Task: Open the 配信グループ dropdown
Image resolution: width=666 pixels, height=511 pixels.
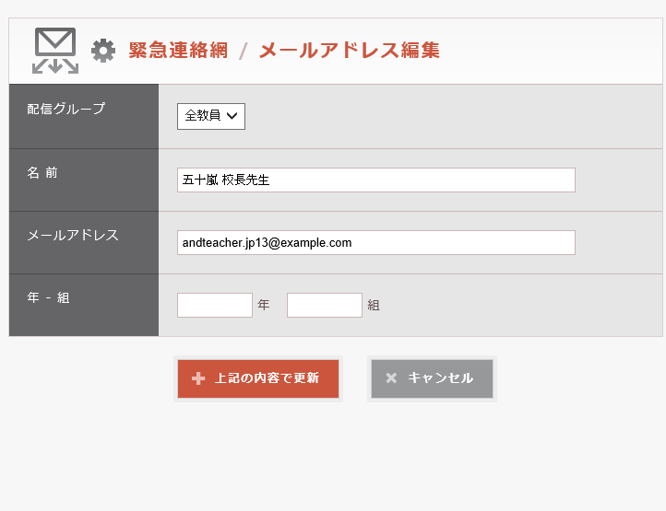Action: 210,116
